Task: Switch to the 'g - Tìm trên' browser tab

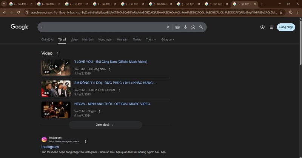Action: click(188, 4)
